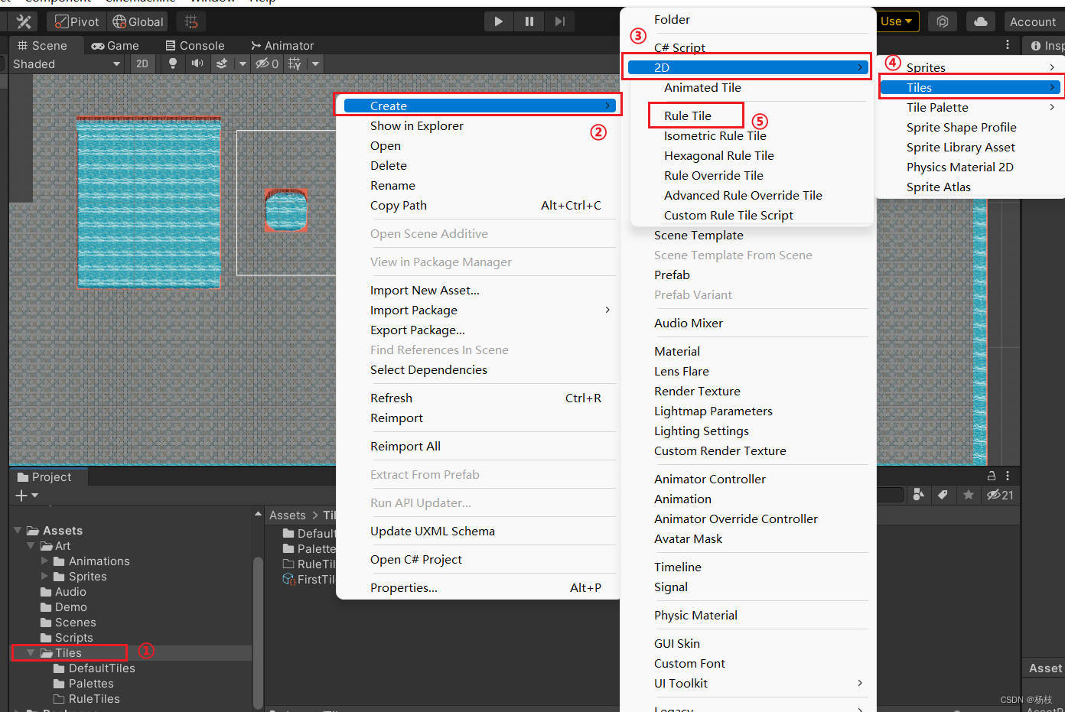Click the large water tilemap in scene
1065x712 pixels.
[148, 203]
